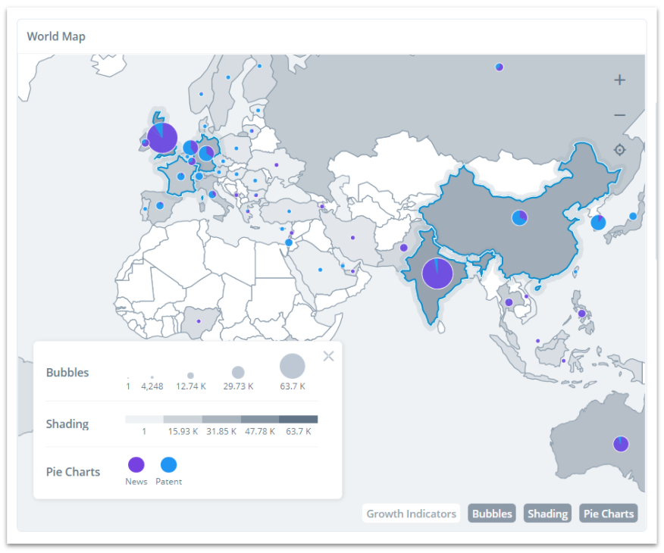
Task: Select the large pie chart over India
Action: coord(437,273)
